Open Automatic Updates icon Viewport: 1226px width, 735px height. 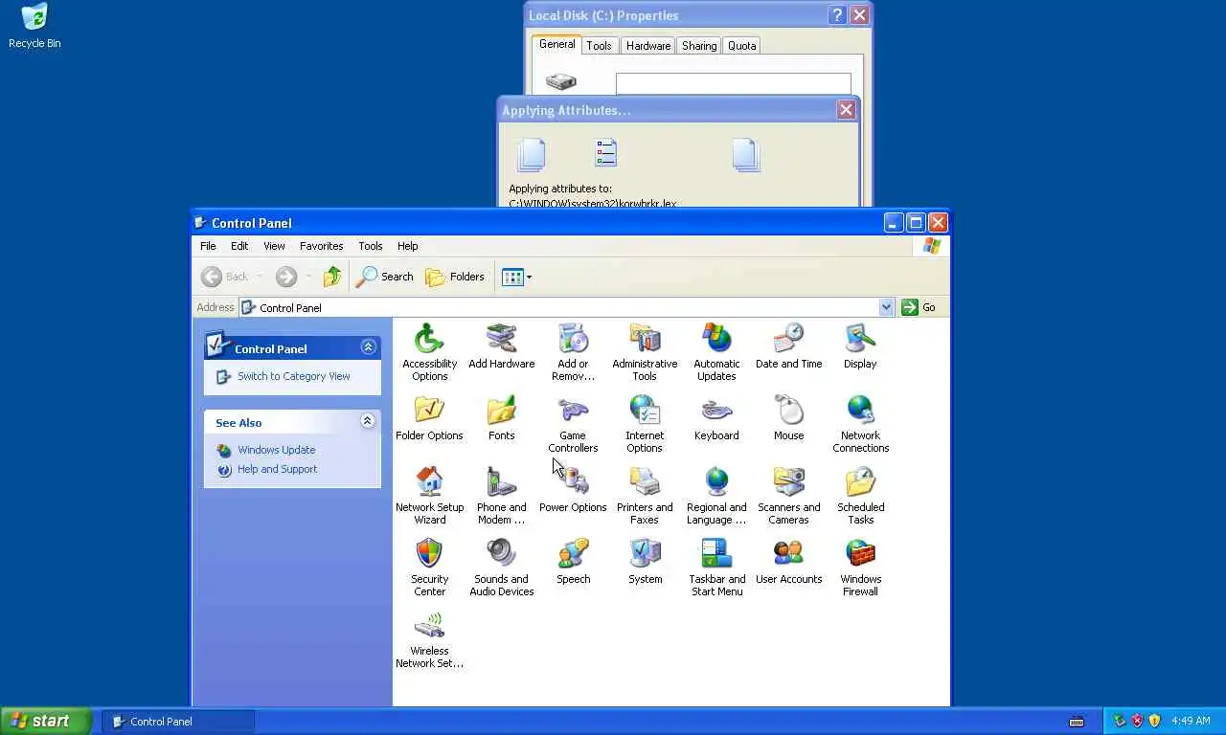click(716, 339)
